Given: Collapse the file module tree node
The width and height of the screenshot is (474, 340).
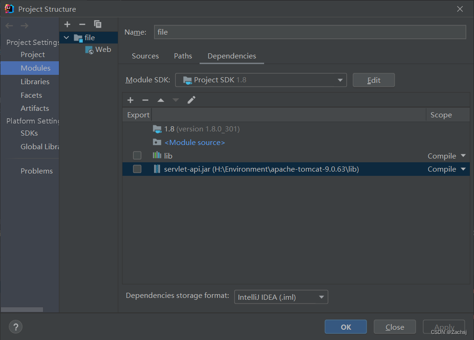Looking at the screenshot, I should (66, 37).
